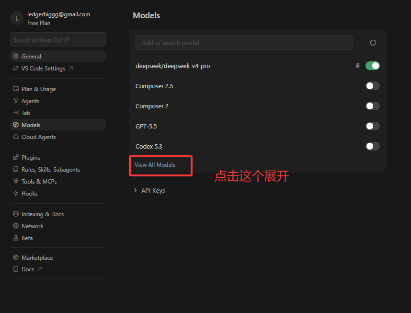Click the Rules, Skills, Subagents book icon

point(16,170)
